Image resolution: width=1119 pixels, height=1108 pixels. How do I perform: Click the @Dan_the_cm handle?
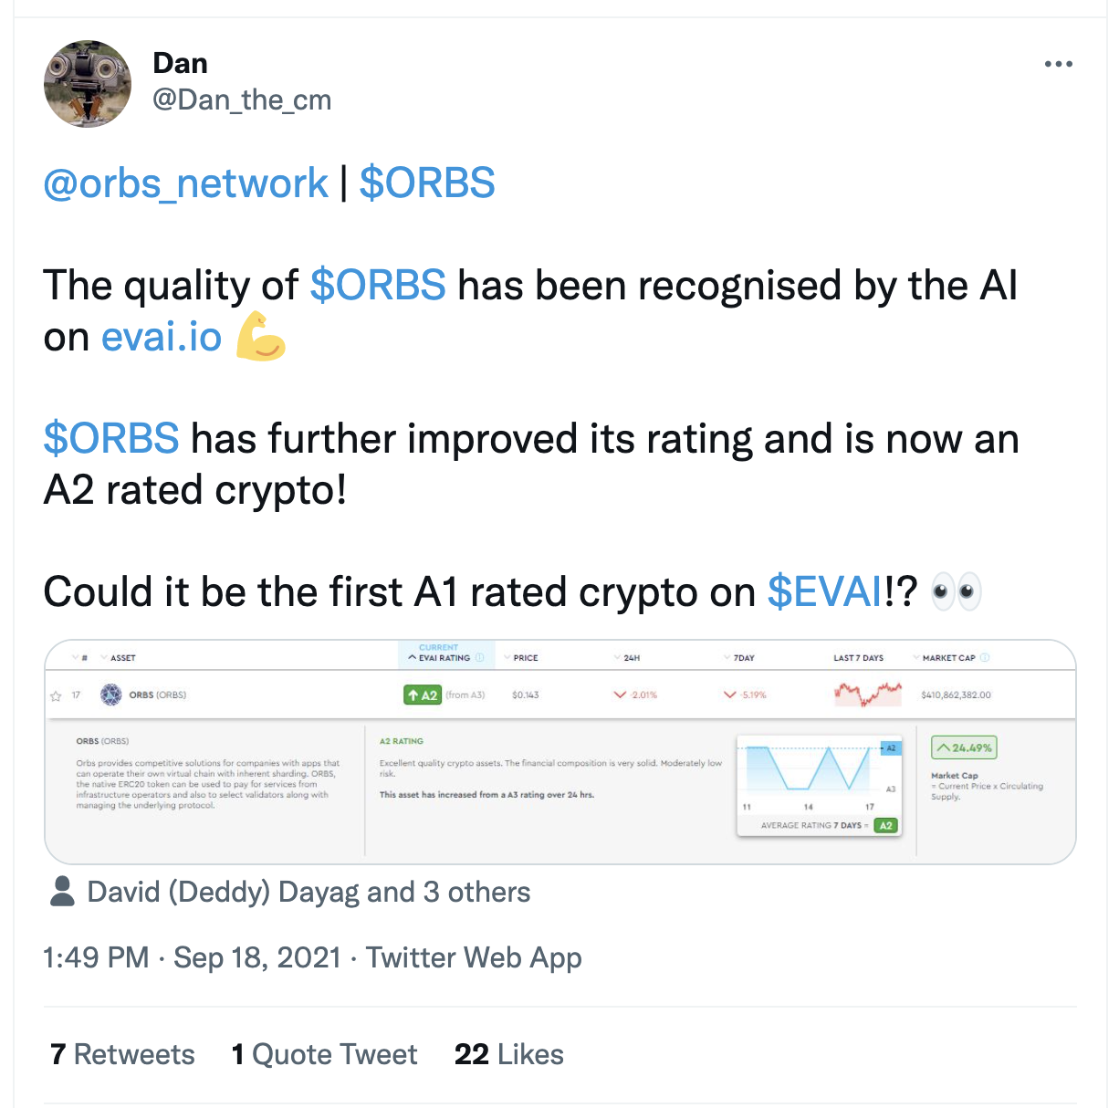coord(242,99)
